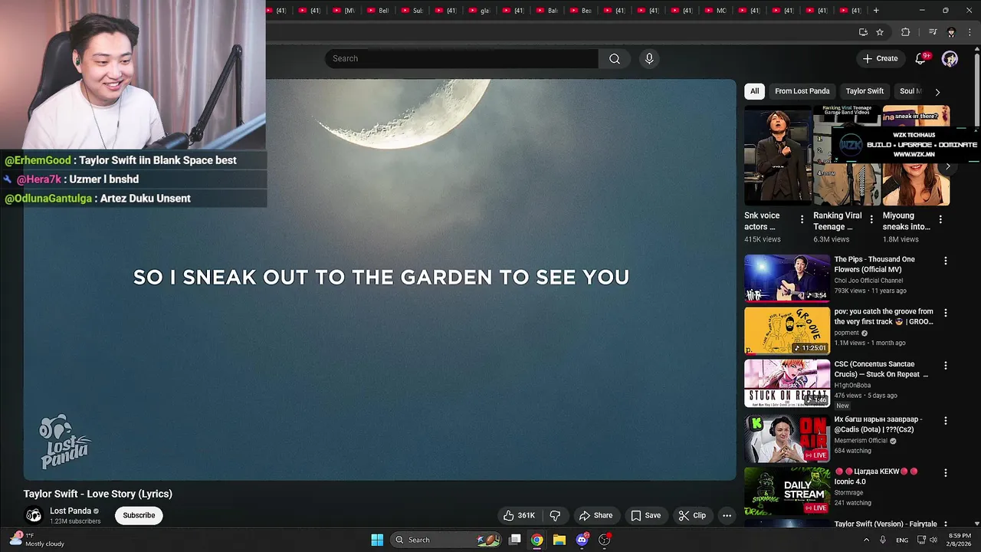Viewport: 981px width, 552px height.
Task: Open more actions ellipsis under video
Action: (727, 515)
